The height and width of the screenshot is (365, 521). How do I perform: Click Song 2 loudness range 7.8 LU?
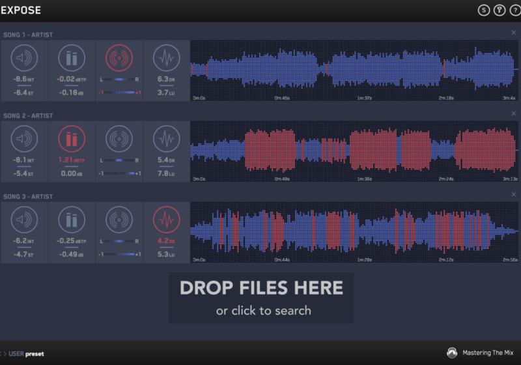click(166, 173)
